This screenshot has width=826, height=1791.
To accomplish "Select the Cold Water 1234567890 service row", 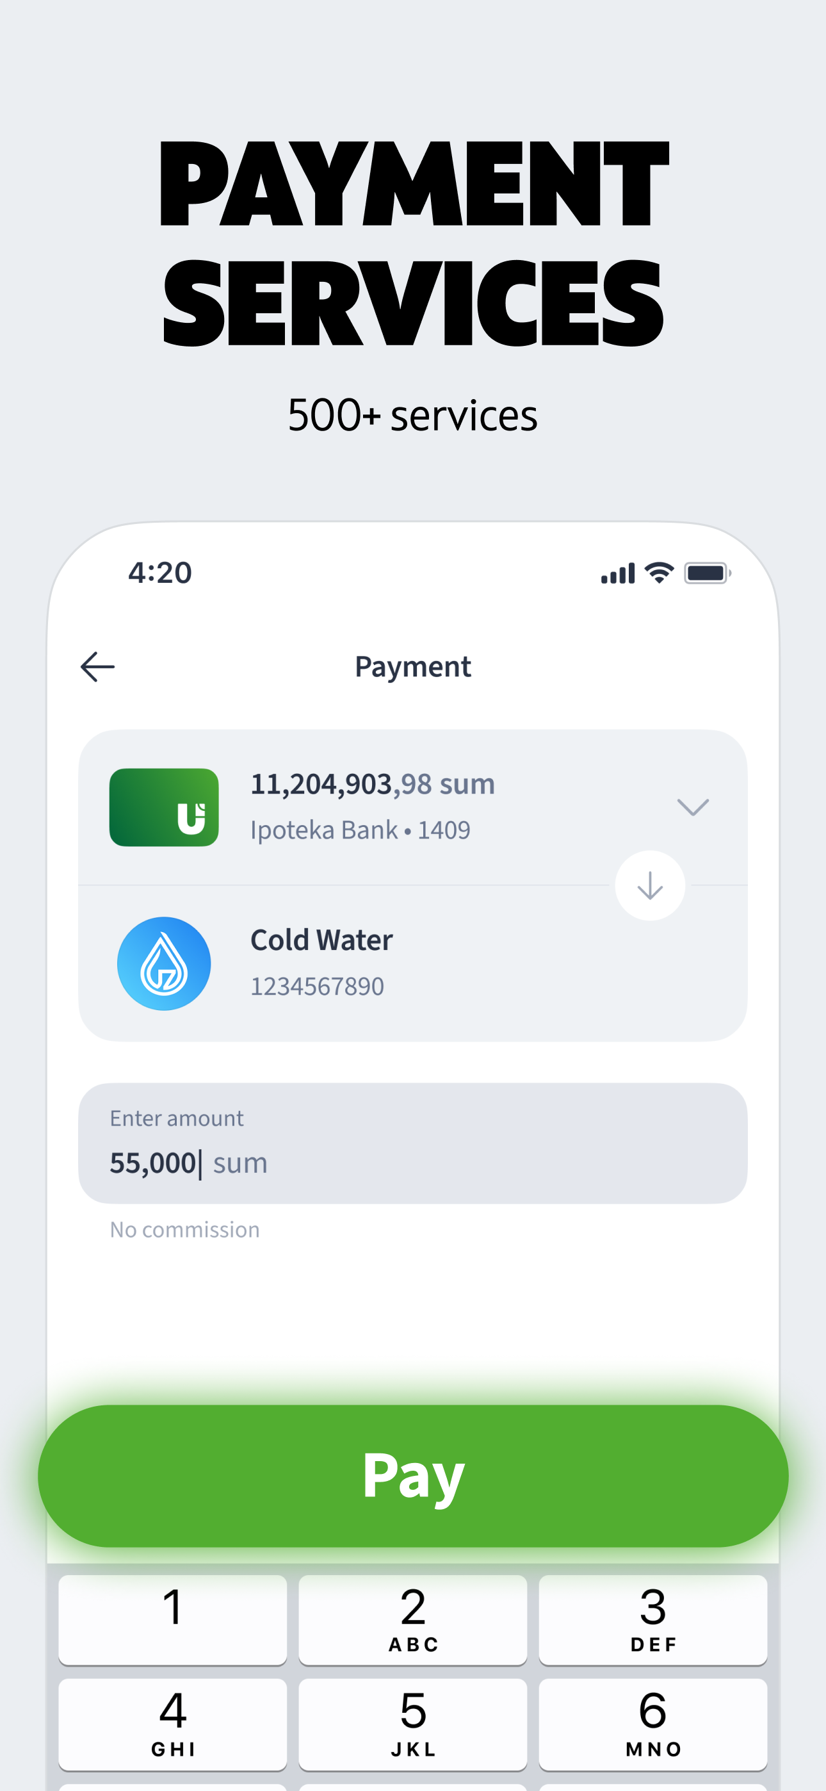I will pos(413,963).
